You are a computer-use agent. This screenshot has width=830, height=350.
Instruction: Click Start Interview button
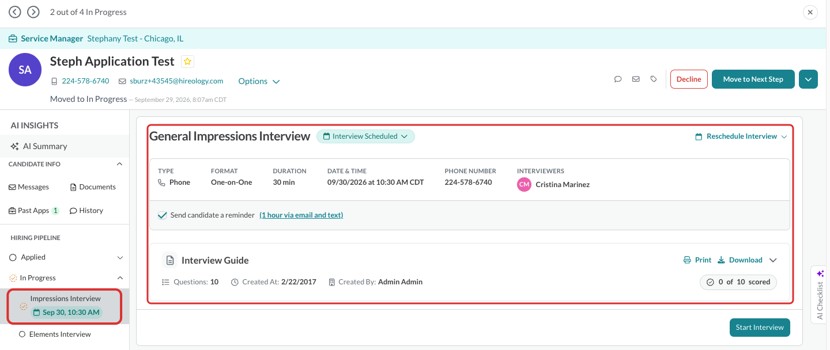760,328
